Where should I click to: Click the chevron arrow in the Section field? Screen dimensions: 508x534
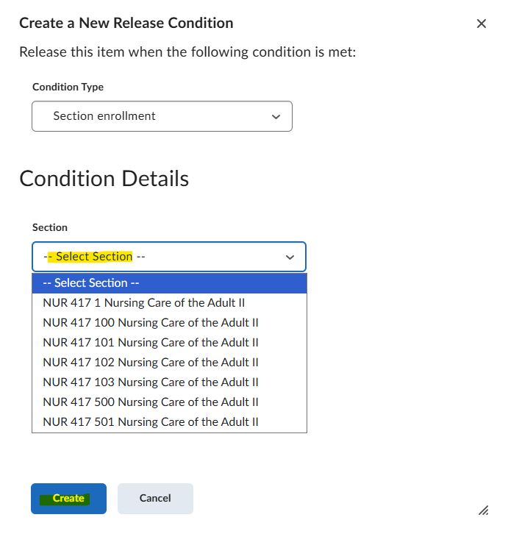click(290, 257)
